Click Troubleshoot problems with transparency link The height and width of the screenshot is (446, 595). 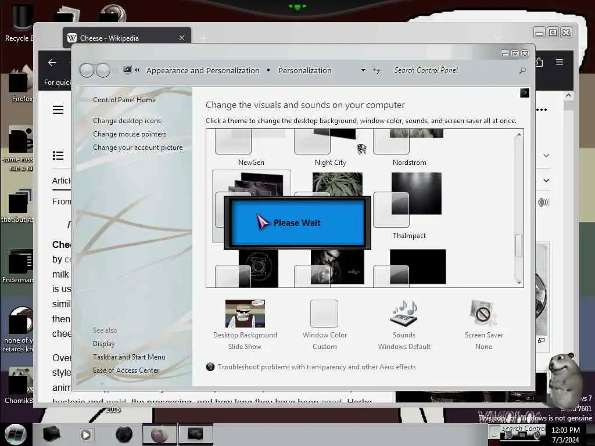coord(317,367)
